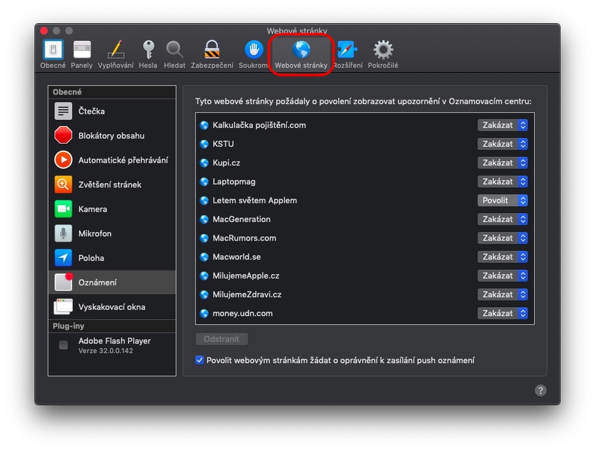Open Mikrofon permission settings
The width and height of the screenshot is (595, 451).
(63, 233)
